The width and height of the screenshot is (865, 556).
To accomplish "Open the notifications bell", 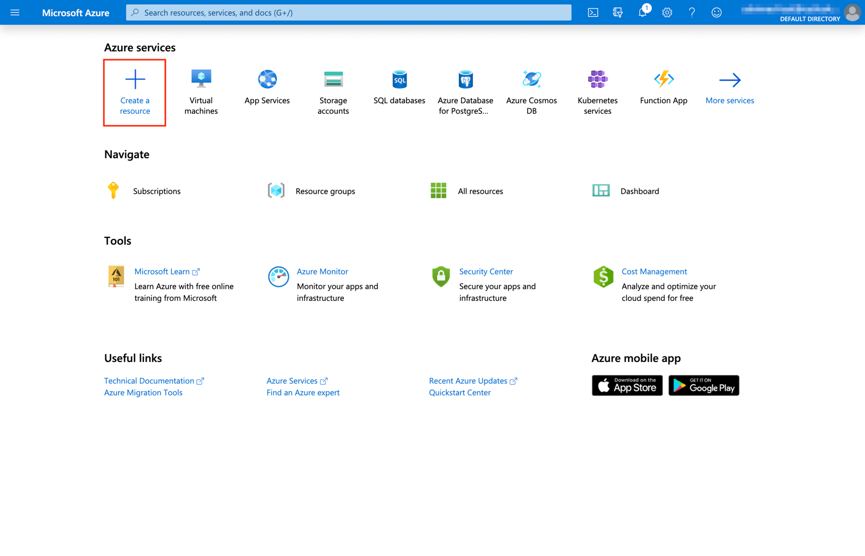I will pos(642,12).
